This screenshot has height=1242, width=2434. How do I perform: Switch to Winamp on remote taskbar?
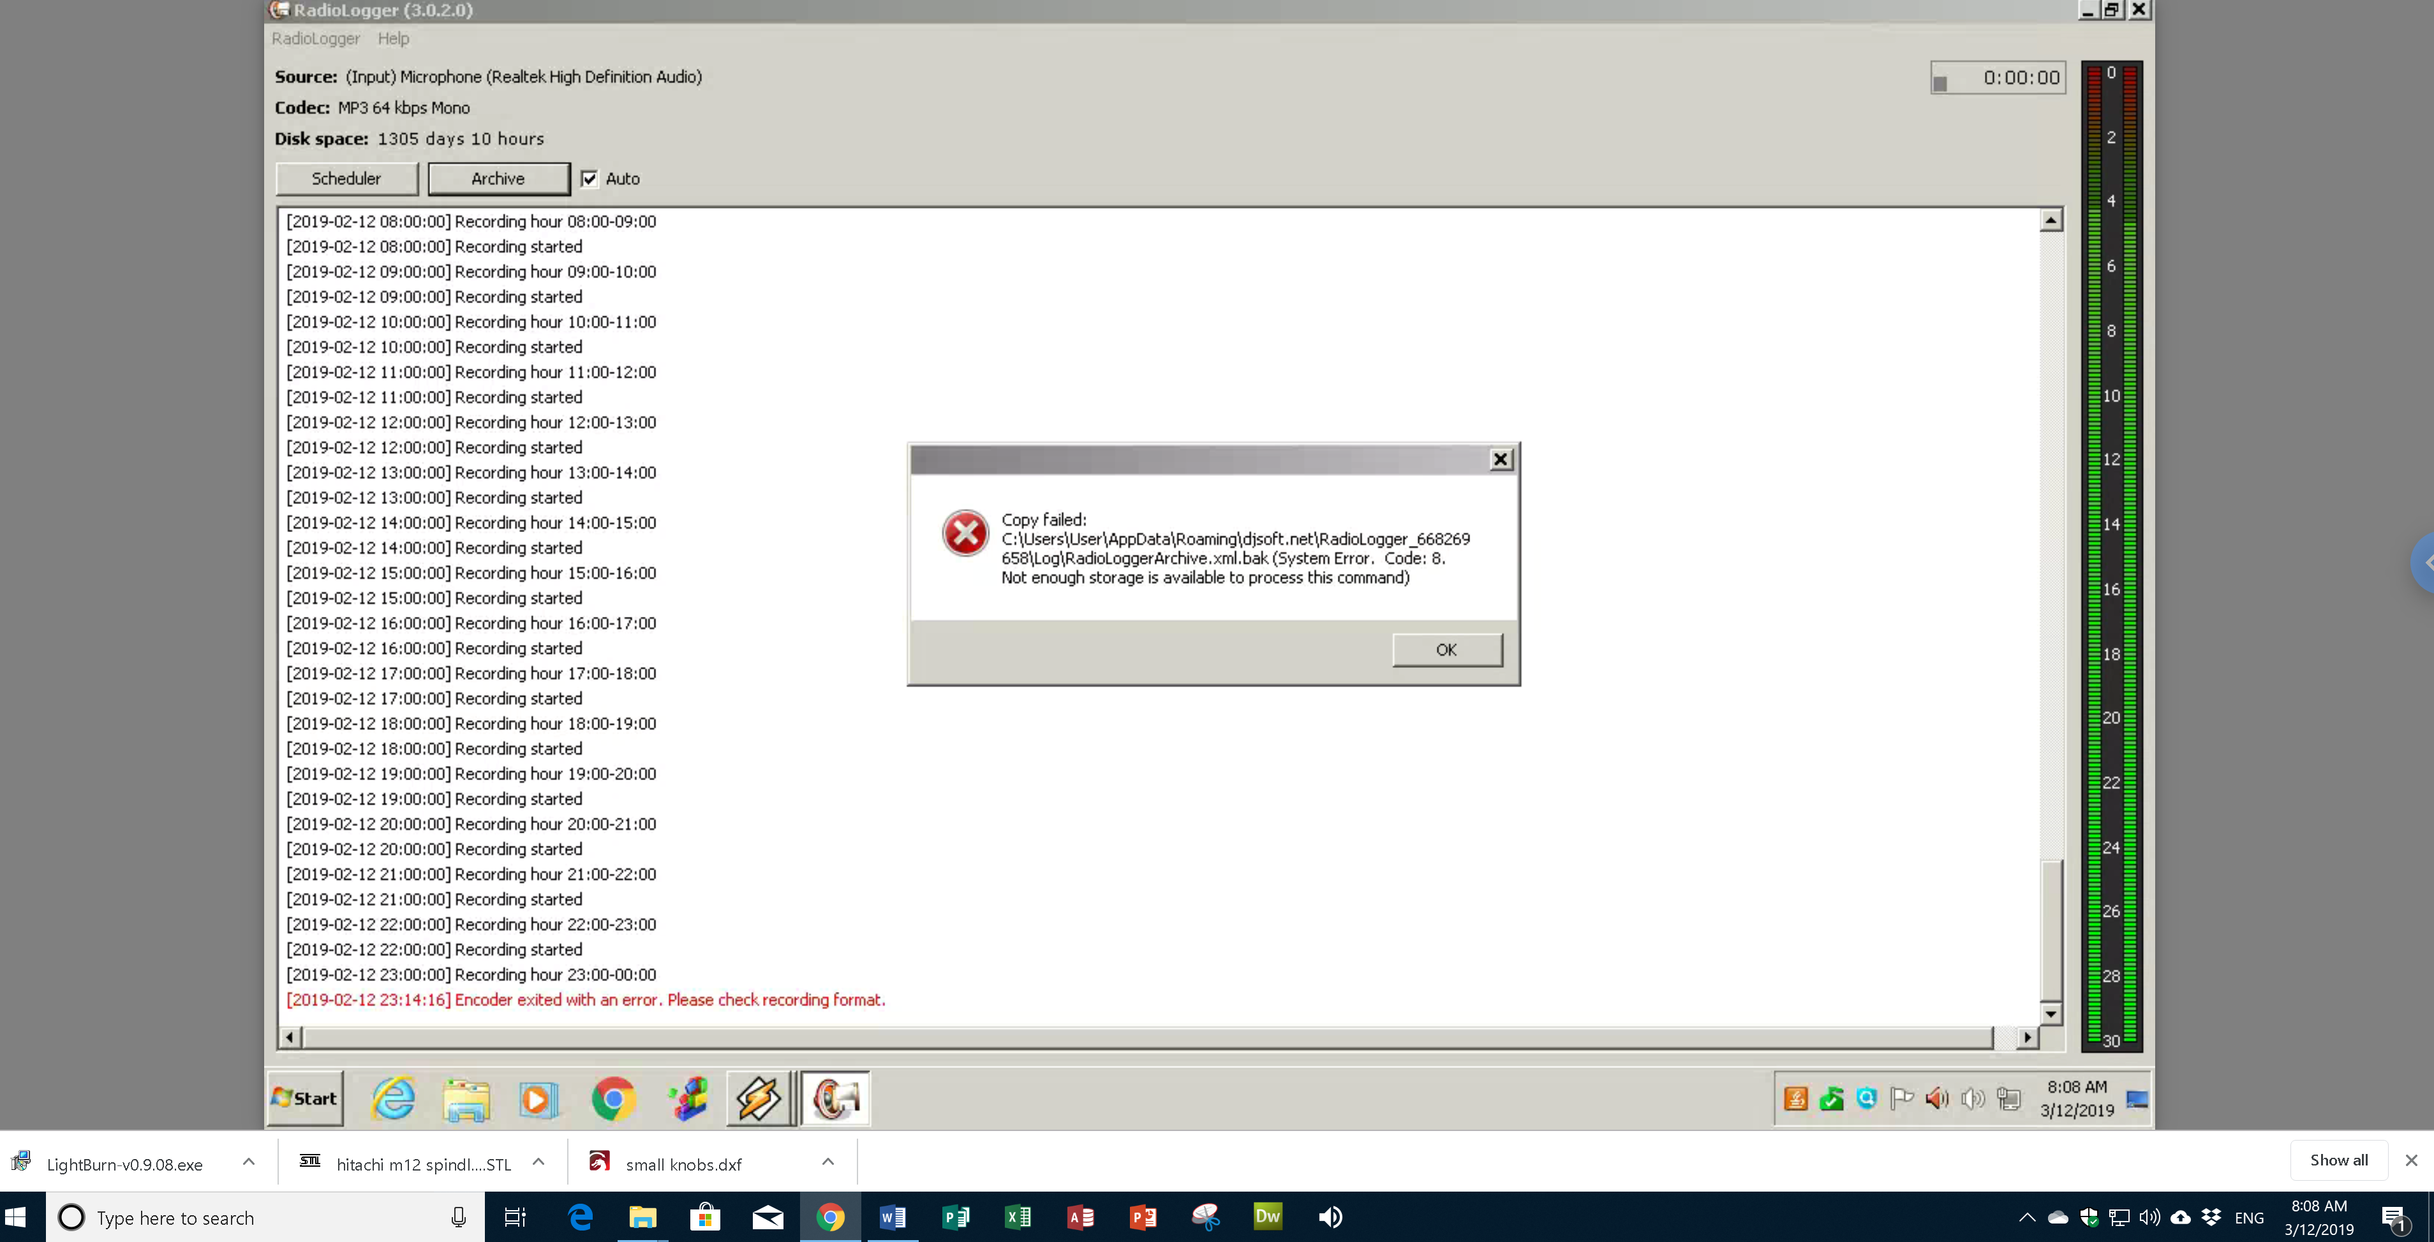pyautogui.click(x=760, y=1098)
